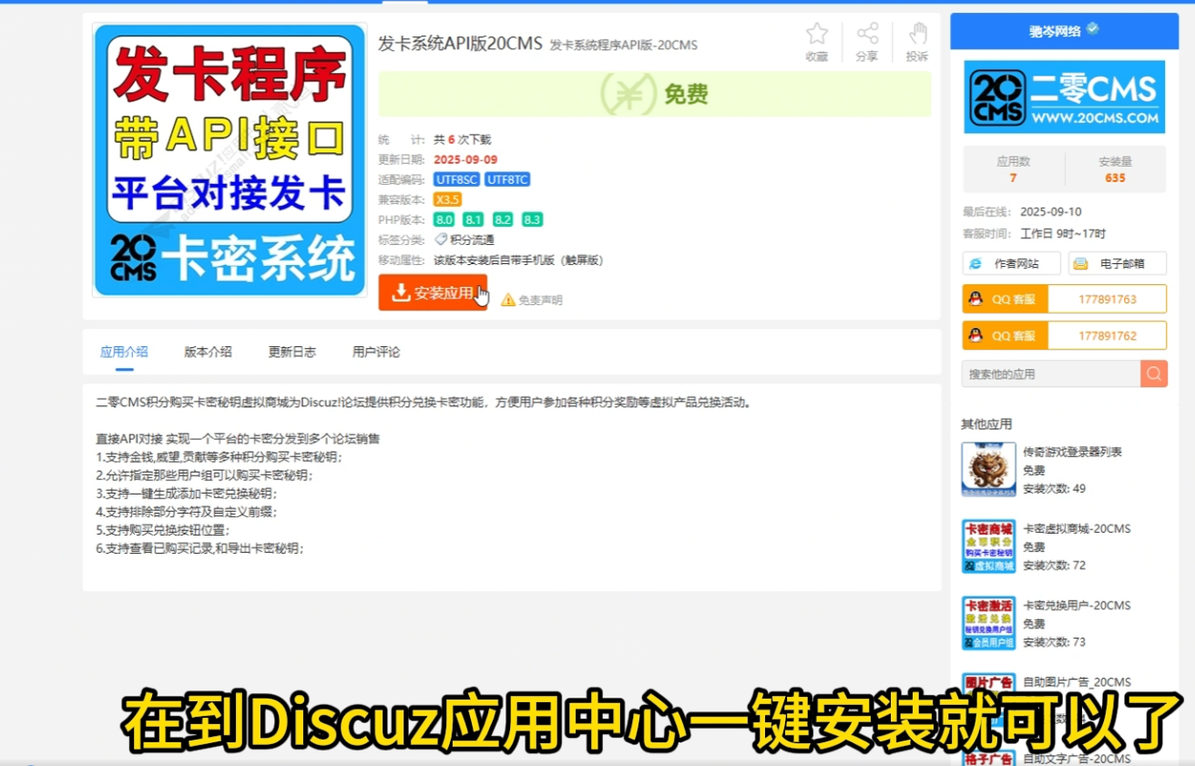Open the 自助图片广告_20CMS app link

tap(1077, 681)
